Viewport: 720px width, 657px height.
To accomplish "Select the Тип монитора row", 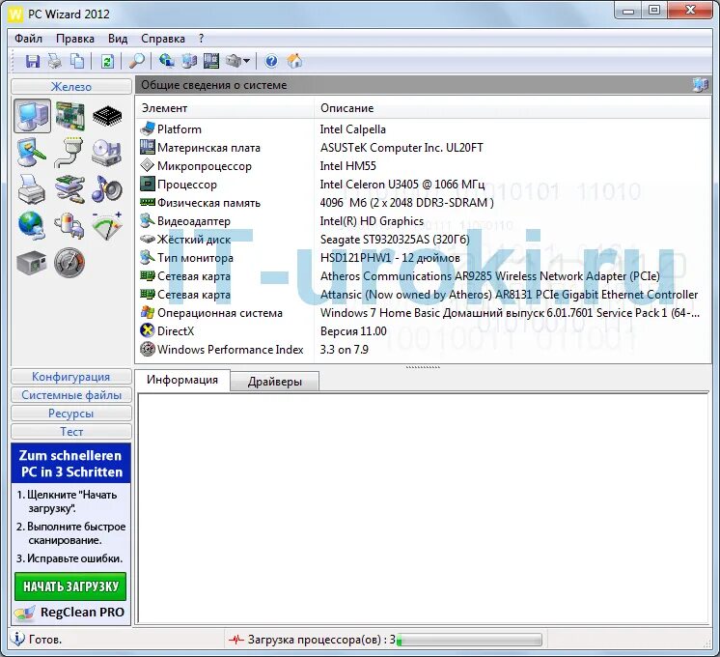I will tap(423, 258).
